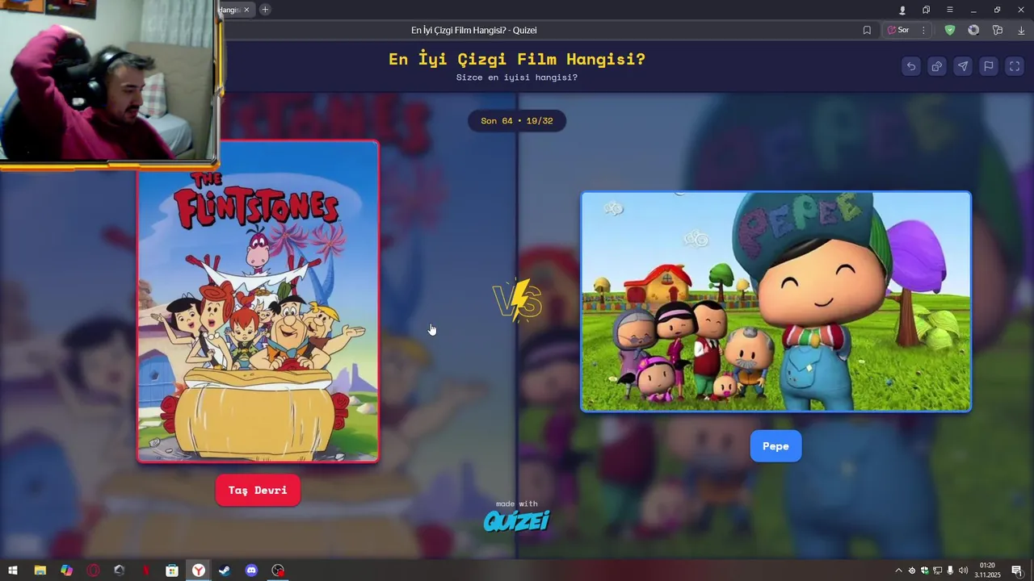1034x581 pixels.
Task: Select The Flintstones poster image
Action: pyautogui.click(x=258, y=302)
